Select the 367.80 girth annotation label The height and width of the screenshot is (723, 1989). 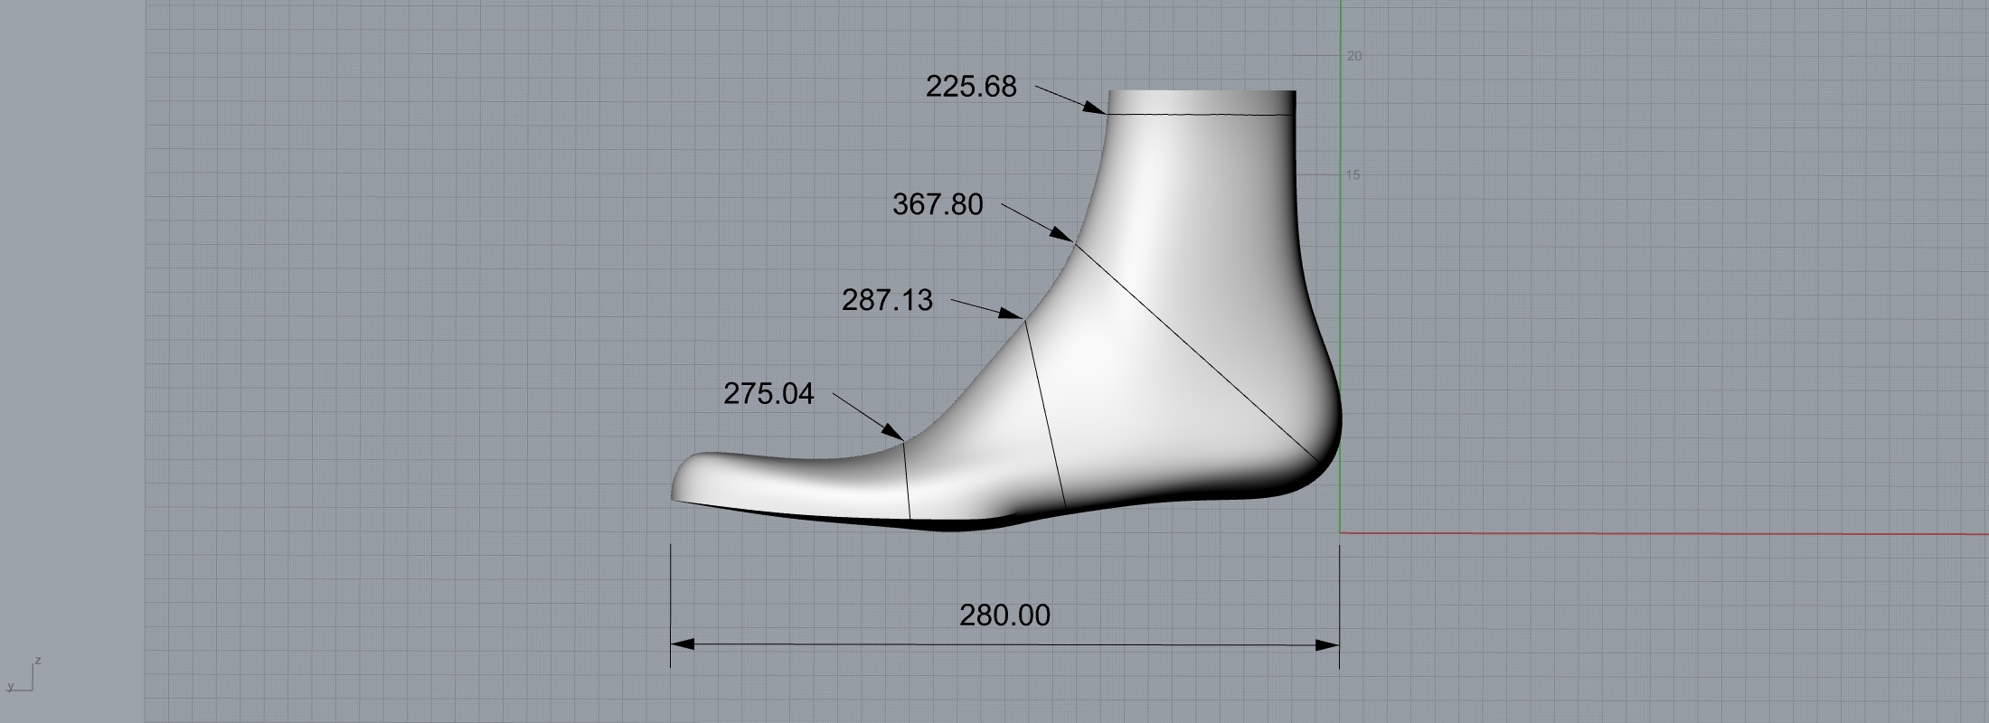938,205
